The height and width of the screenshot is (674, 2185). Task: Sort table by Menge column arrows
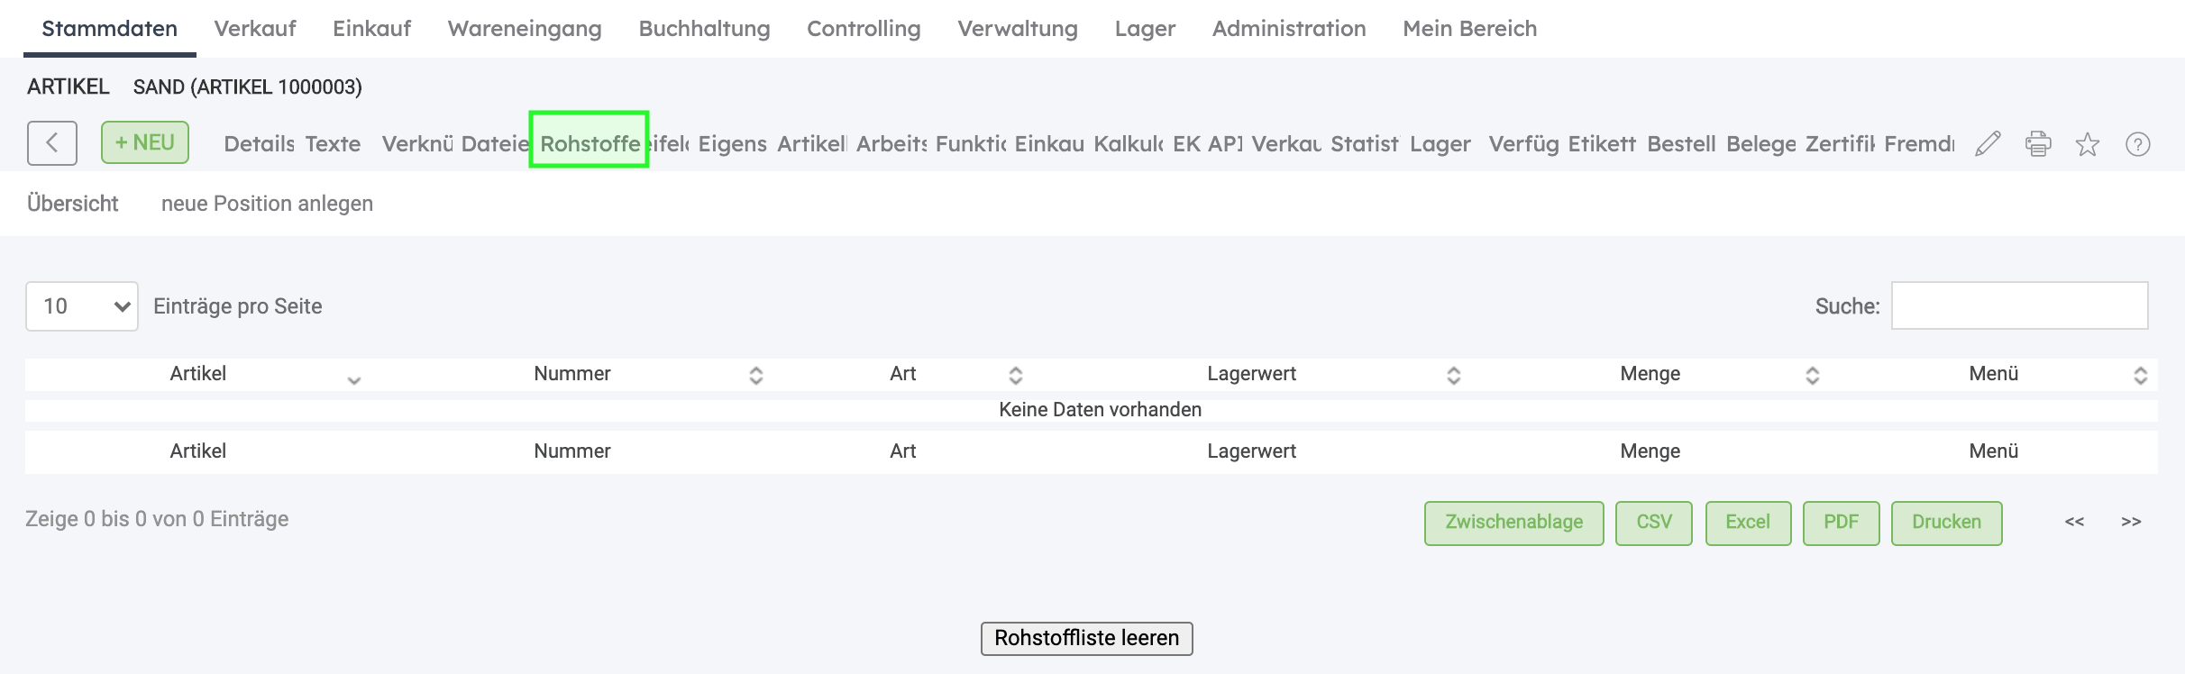tap(1812, 375)
